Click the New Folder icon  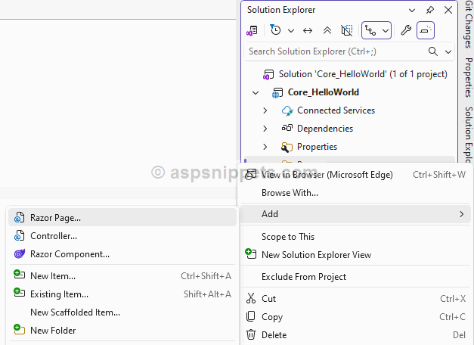tap(20, 329)
